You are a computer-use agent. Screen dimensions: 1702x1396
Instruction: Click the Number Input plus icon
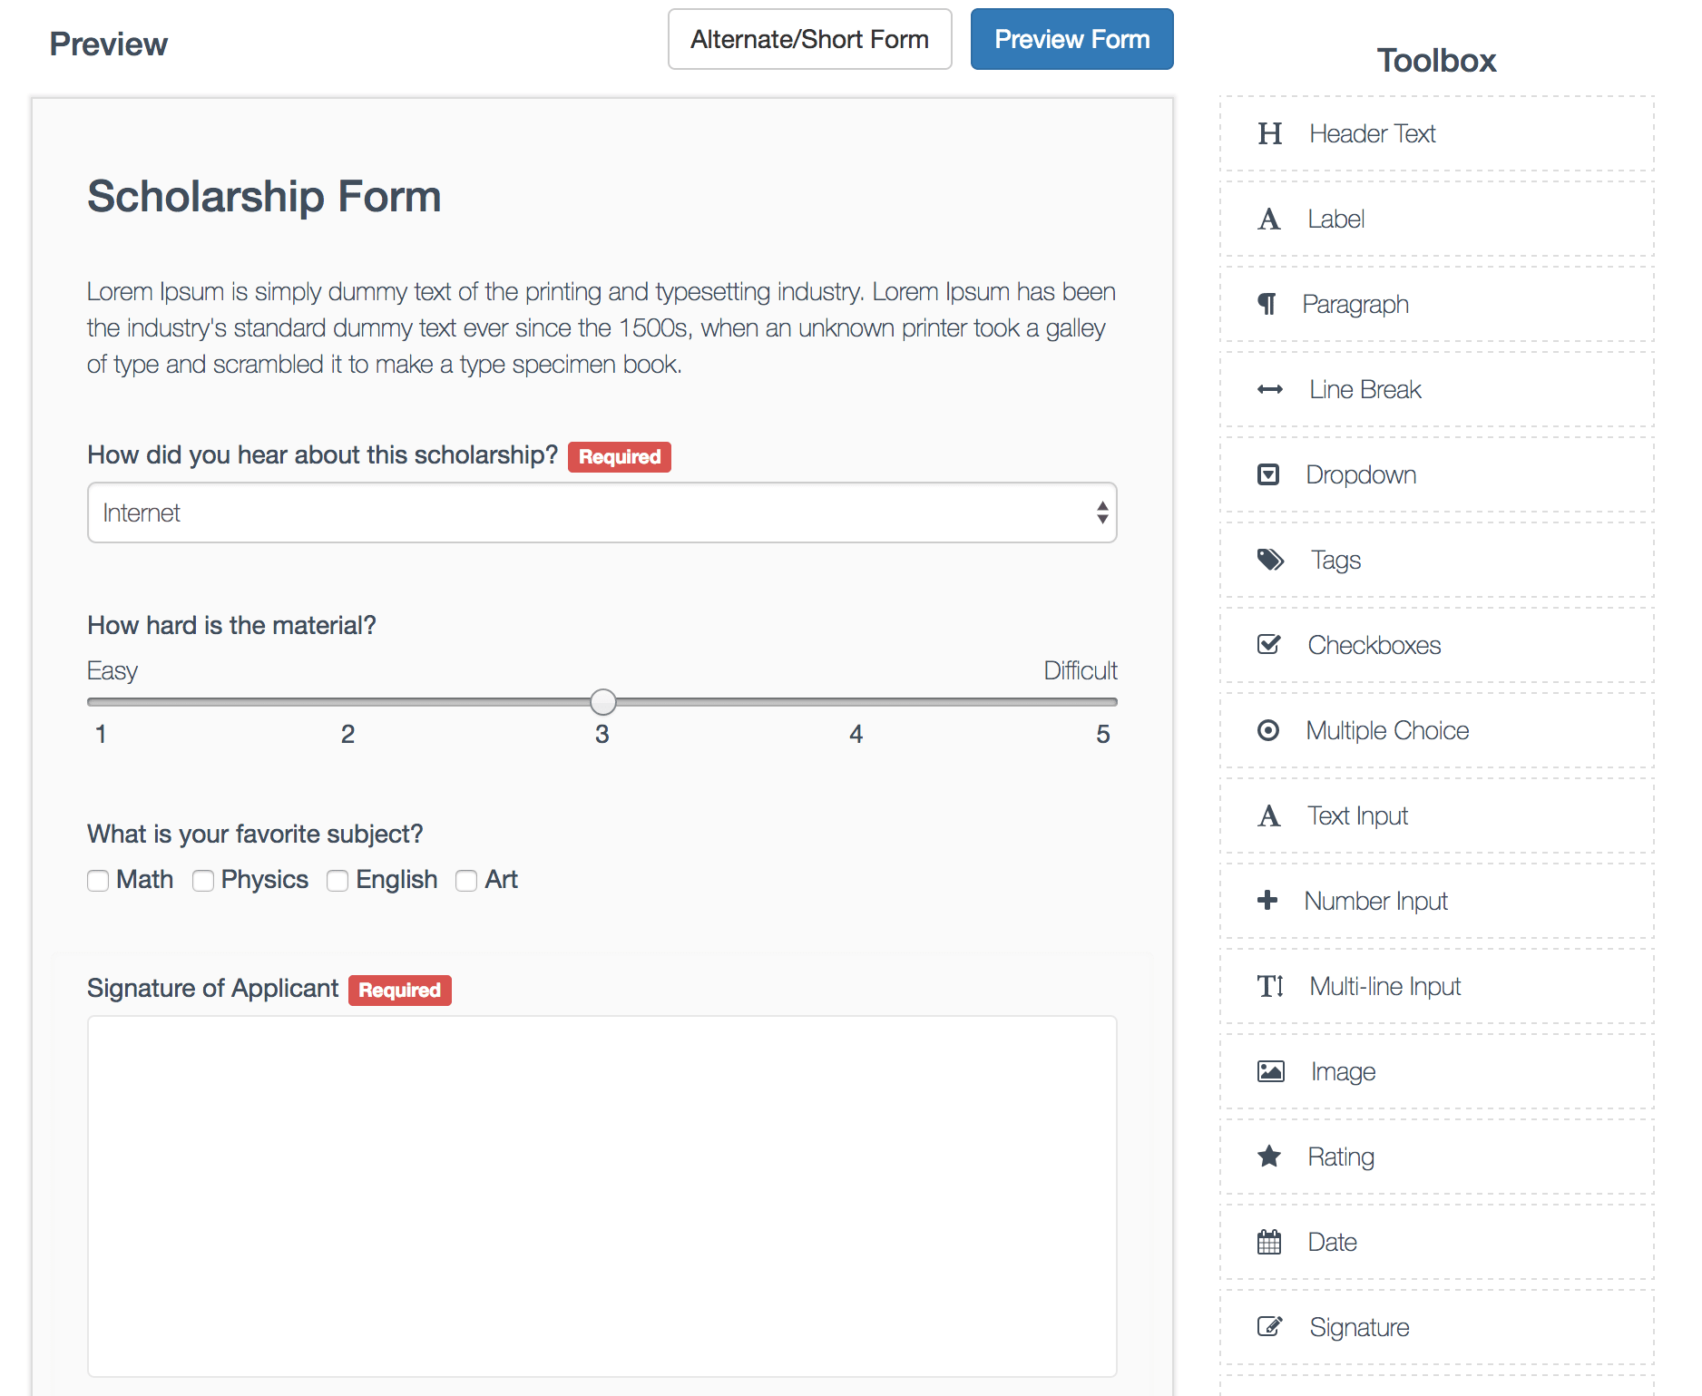pos(1270,900)
